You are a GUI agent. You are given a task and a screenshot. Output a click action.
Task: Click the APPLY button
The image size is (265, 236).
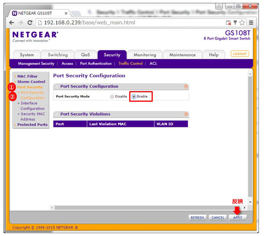pyautogui.click(x=238, y=217)
